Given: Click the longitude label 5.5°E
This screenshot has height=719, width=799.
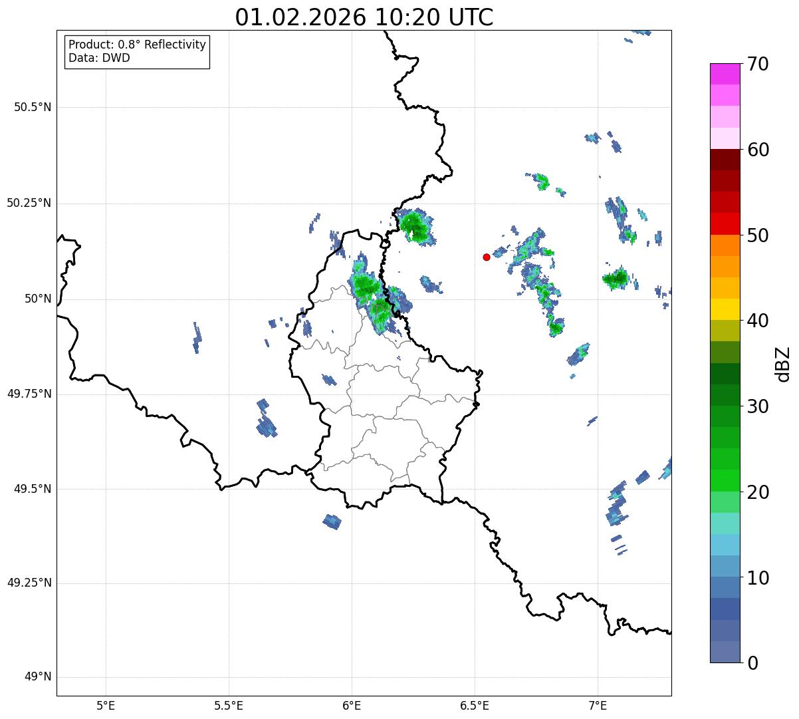Looking at the screenshot, I should (x=229, y=705).
